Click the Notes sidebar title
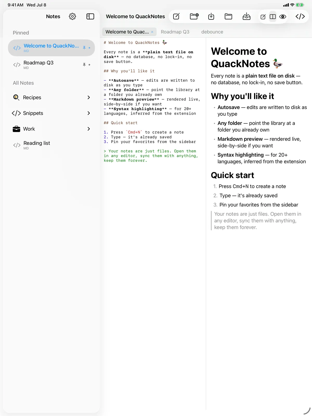Image resolution: width=312 pixels, height=416 pixels. [x=53, y=16]
